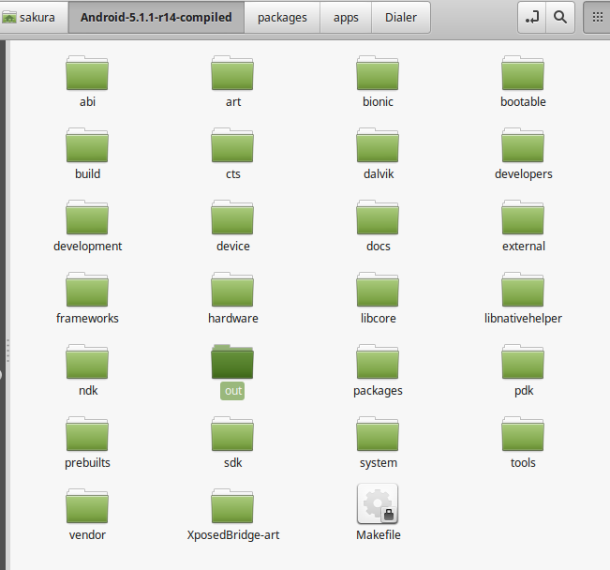The image size is (610, 570).
Task: Jump to Dialer breadcrumb
Action: tap(401, 17)
